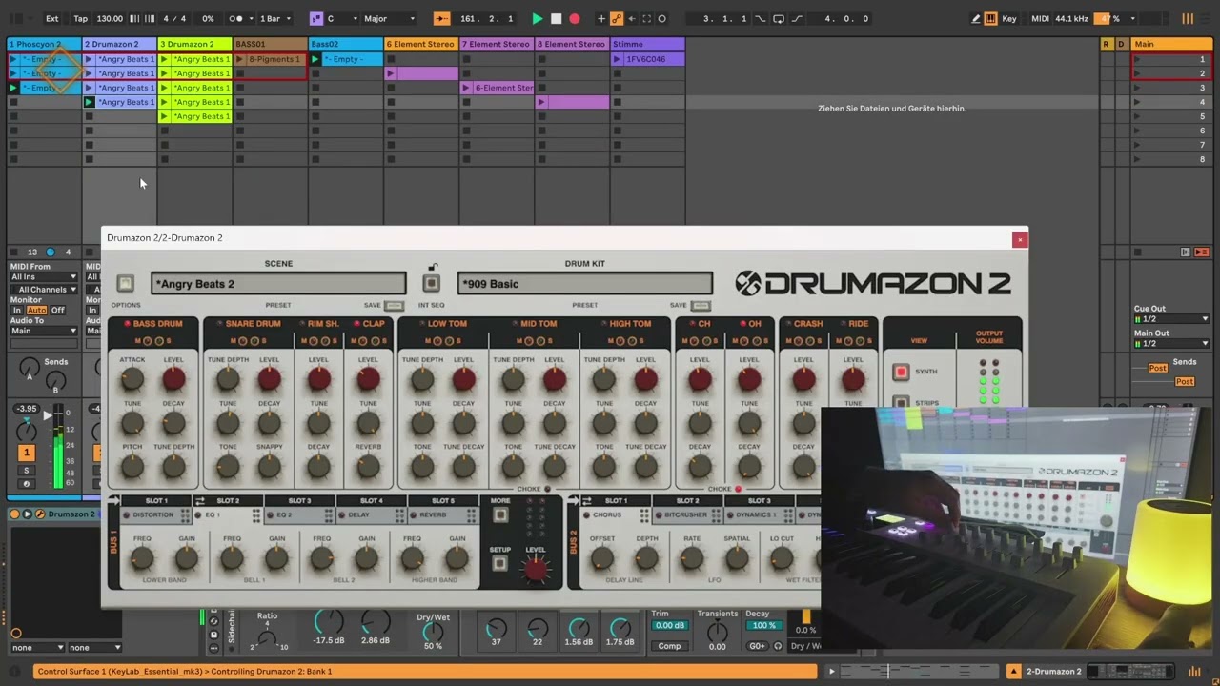Click the Comp button in device view
Image resolution: width=1220 pixels, height=686 pixels.
tap(669, 645)
